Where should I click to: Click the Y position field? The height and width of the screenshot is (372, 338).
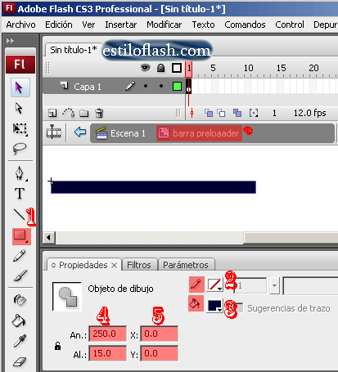coord(160,353)
